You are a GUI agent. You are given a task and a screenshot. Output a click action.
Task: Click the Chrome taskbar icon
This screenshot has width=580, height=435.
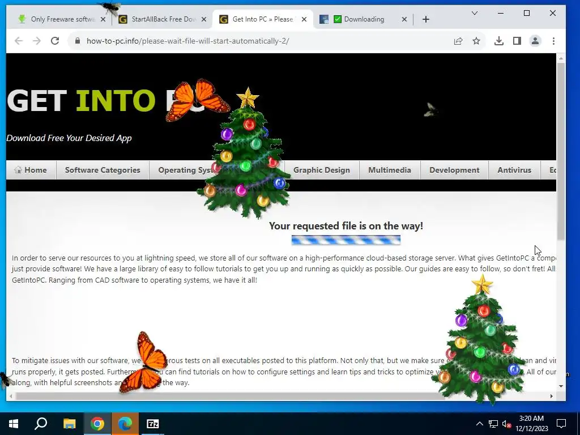(97, 424)
